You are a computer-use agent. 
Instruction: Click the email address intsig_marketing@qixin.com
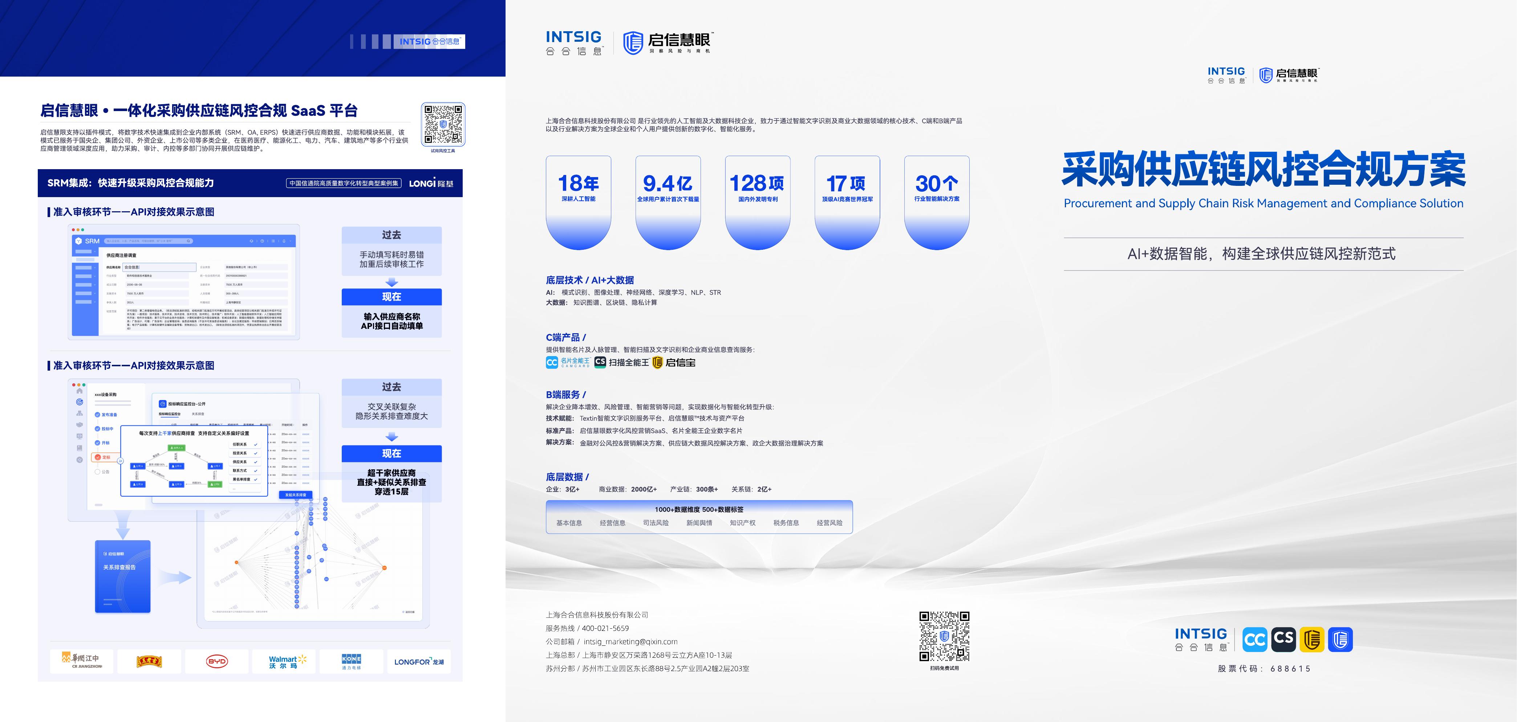tap(631, 641)
